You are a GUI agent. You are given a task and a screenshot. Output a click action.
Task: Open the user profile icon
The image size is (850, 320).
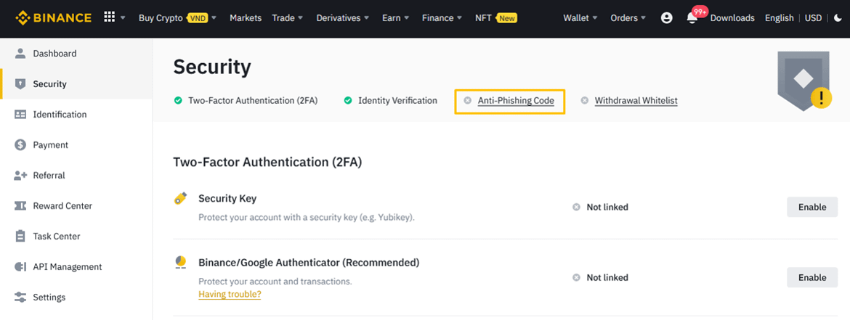[x=666, y=18]
